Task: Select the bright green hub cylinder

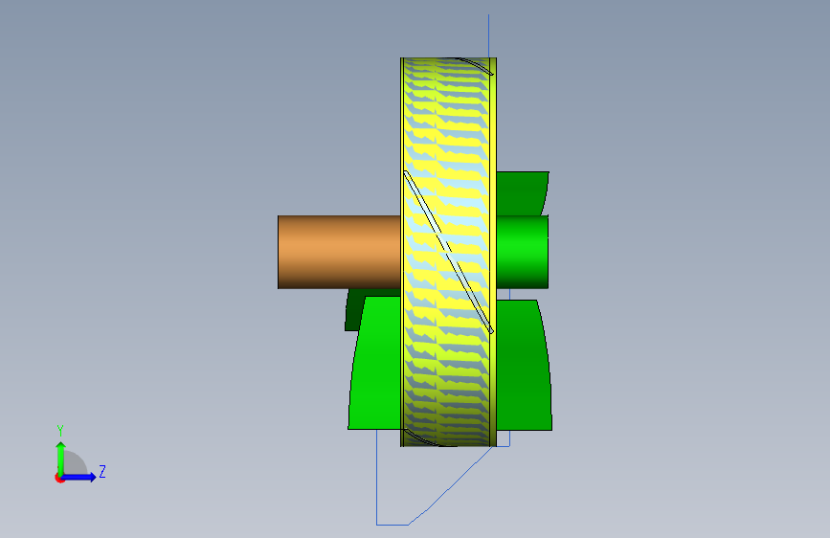Action: (x=523, y=252)
